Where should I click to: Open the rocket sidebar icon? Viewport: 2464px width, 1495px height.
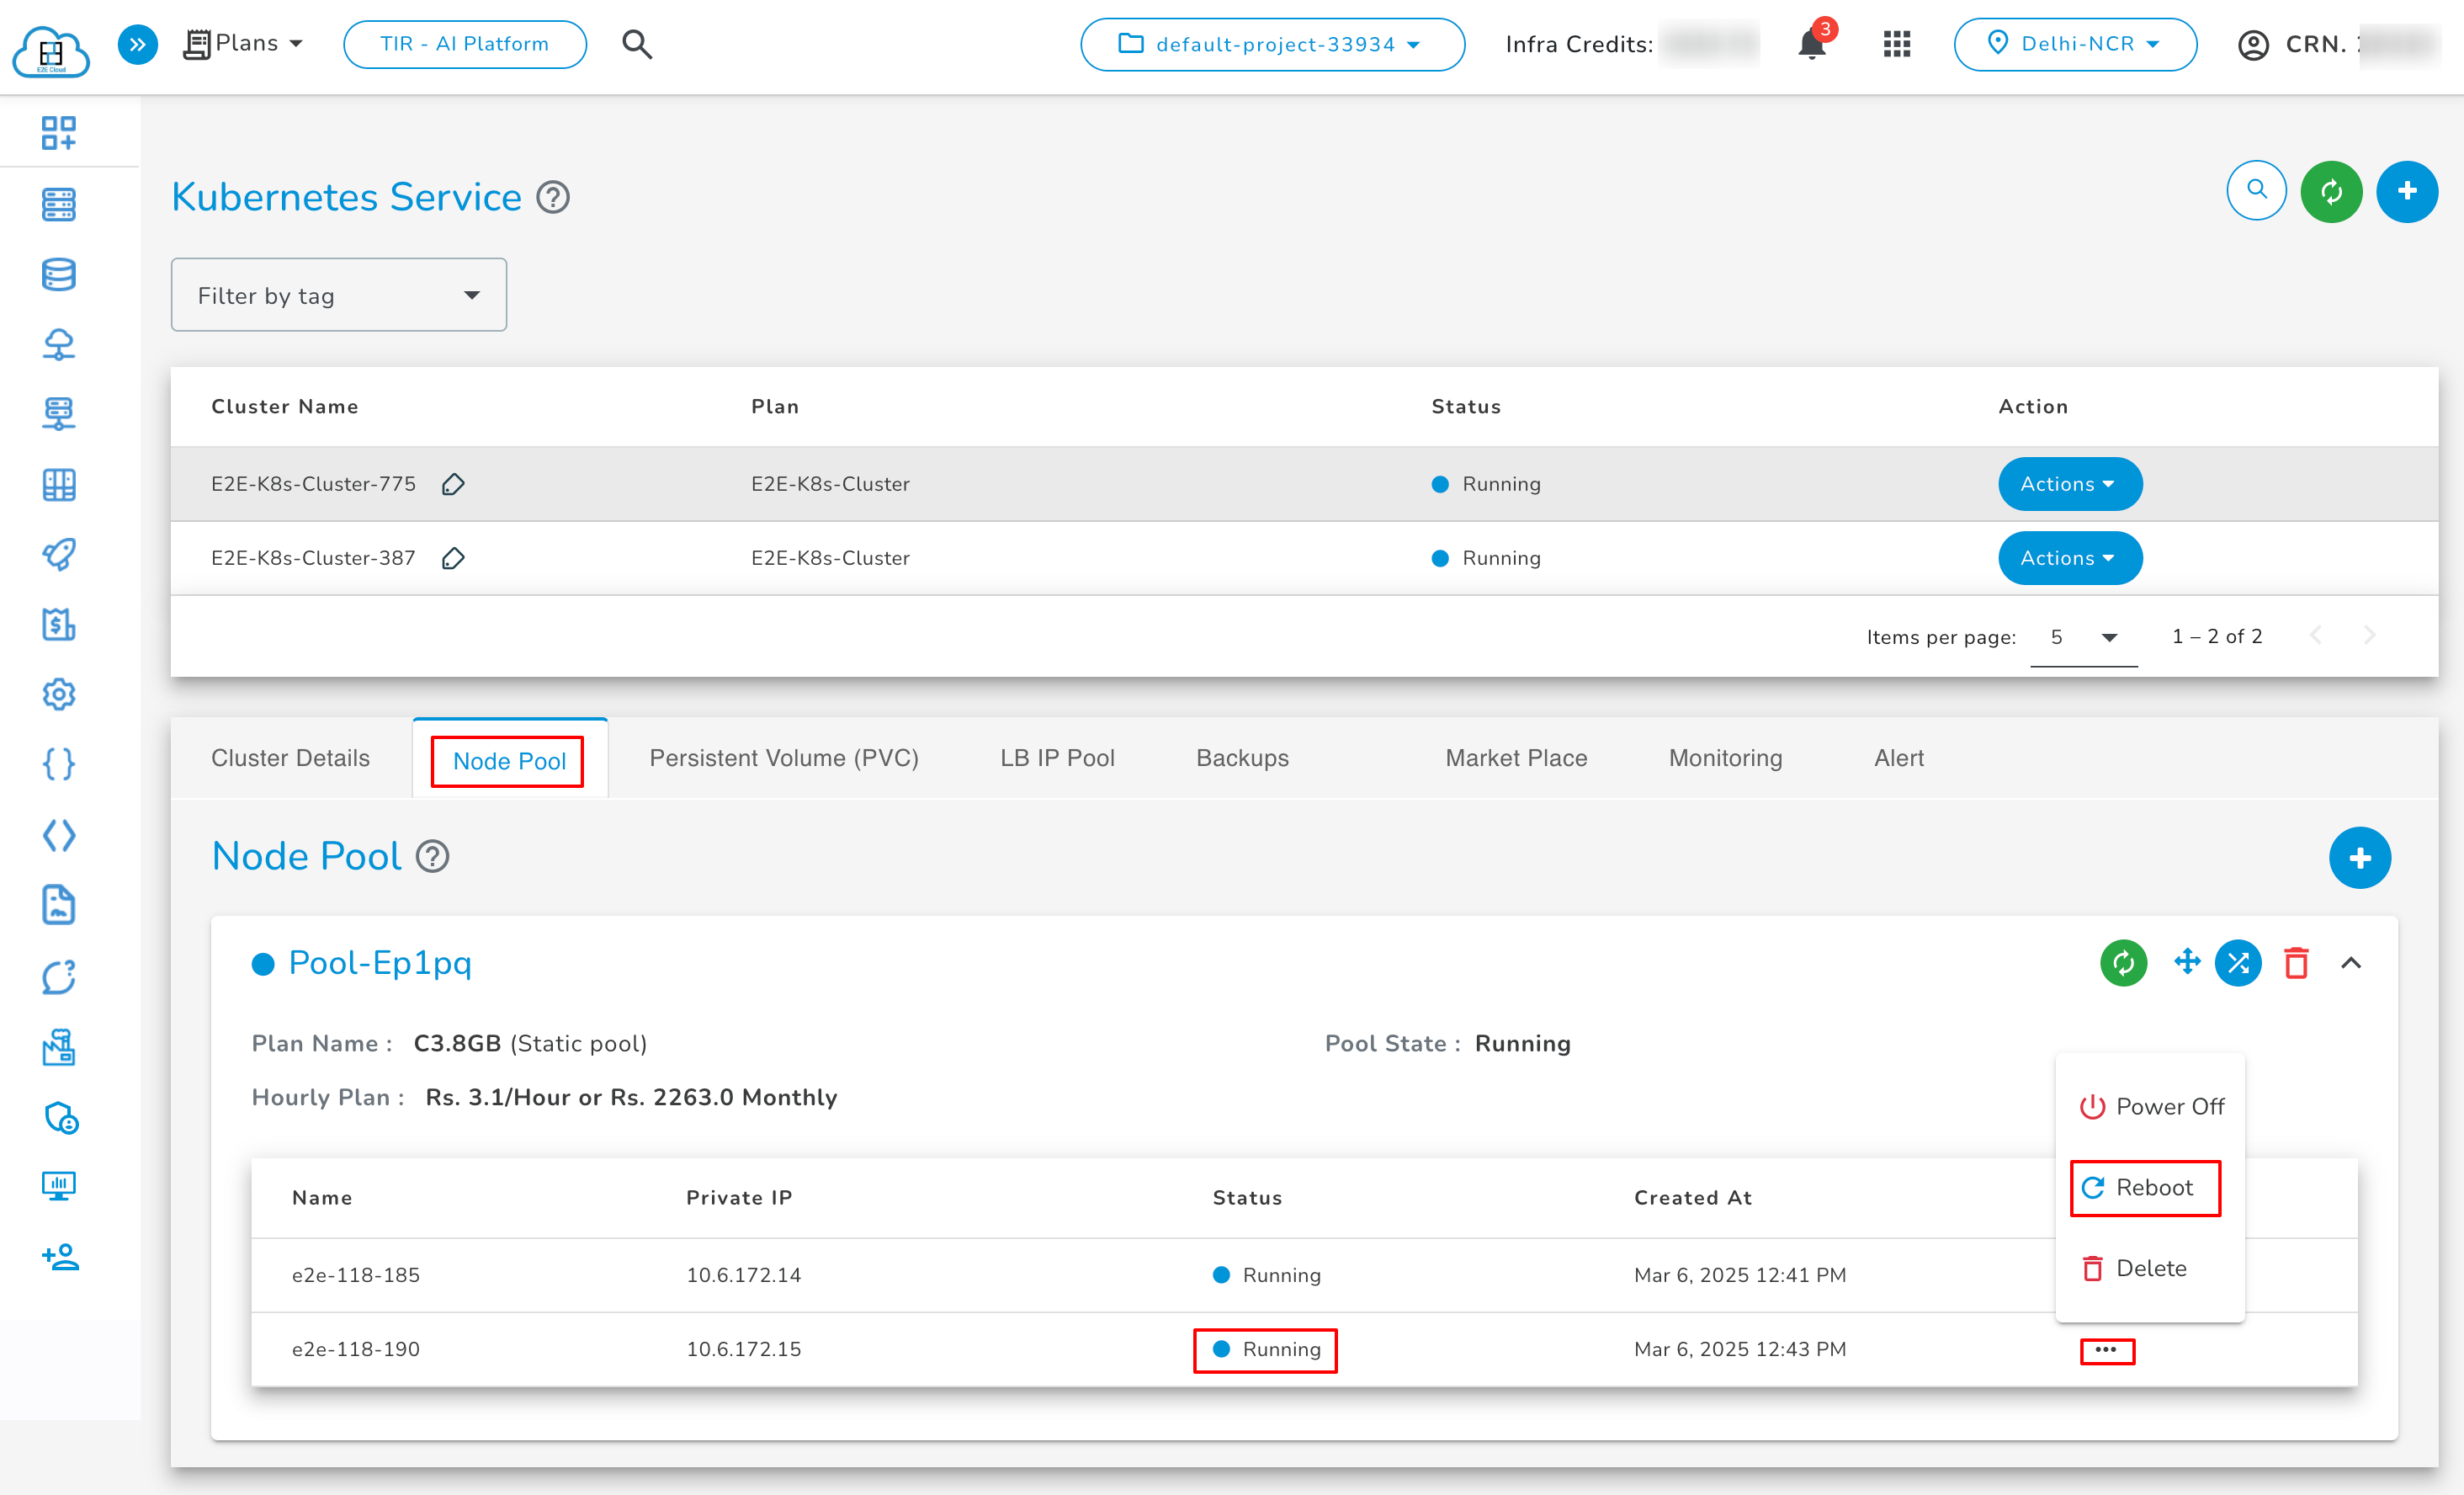59,554
